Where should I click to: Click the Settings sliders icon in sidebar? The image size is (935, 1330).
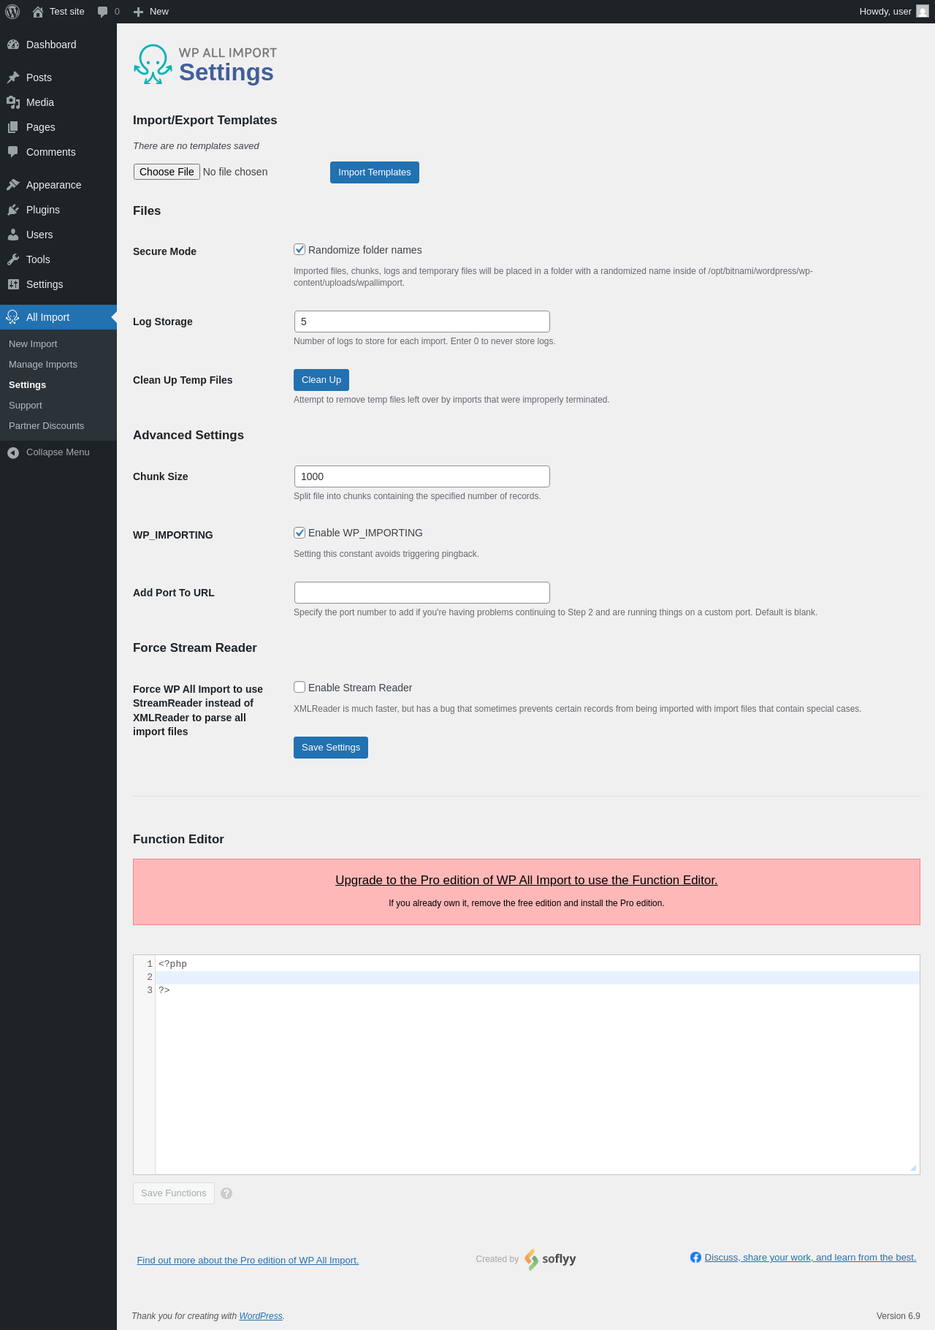13,284
